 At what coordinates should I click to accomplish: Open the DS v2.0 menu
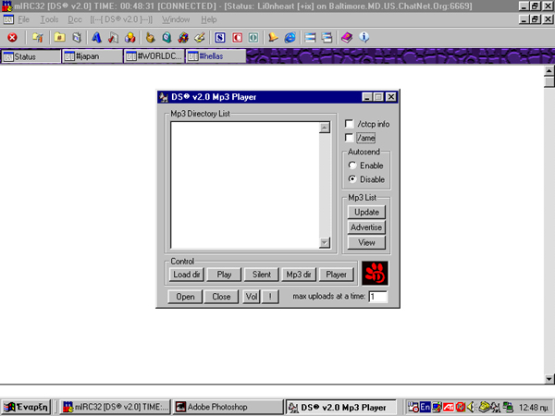point(121,19)
